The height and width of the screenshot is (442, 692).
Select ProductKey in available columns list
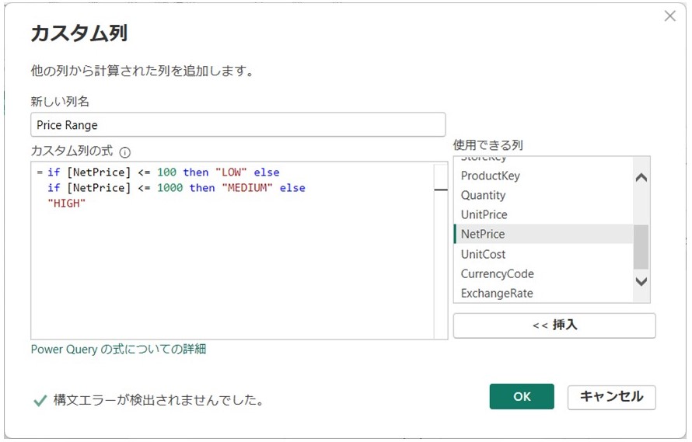click(490, 176)
